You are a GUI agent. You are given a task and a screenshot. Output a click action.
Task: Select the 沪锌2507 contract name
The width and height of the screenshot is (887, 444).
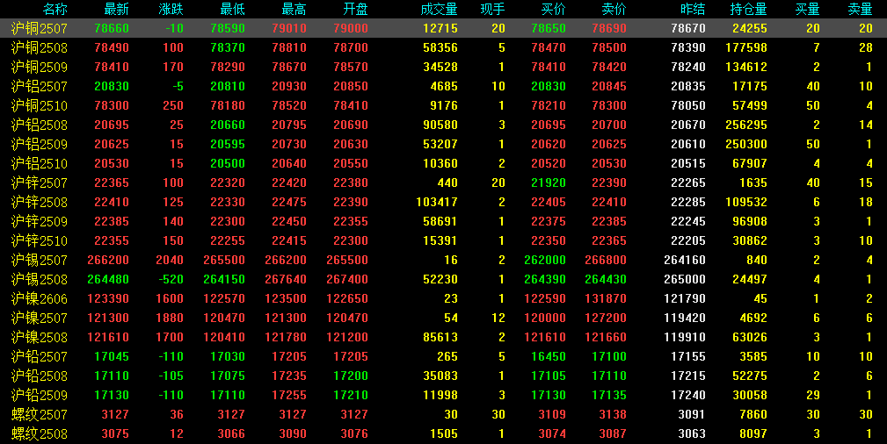39,183
